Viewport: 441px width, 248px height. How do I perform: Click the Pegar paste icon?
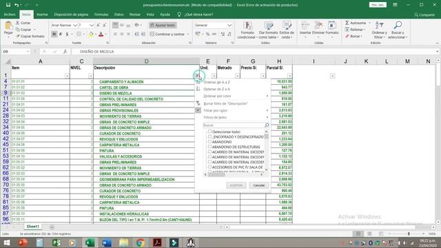[8, 26]
